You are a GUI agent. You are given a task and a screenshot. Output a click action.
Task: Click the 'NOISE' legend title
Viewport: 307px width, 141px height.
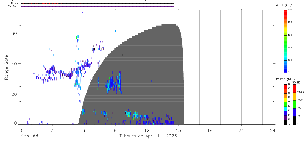point(296,82)
